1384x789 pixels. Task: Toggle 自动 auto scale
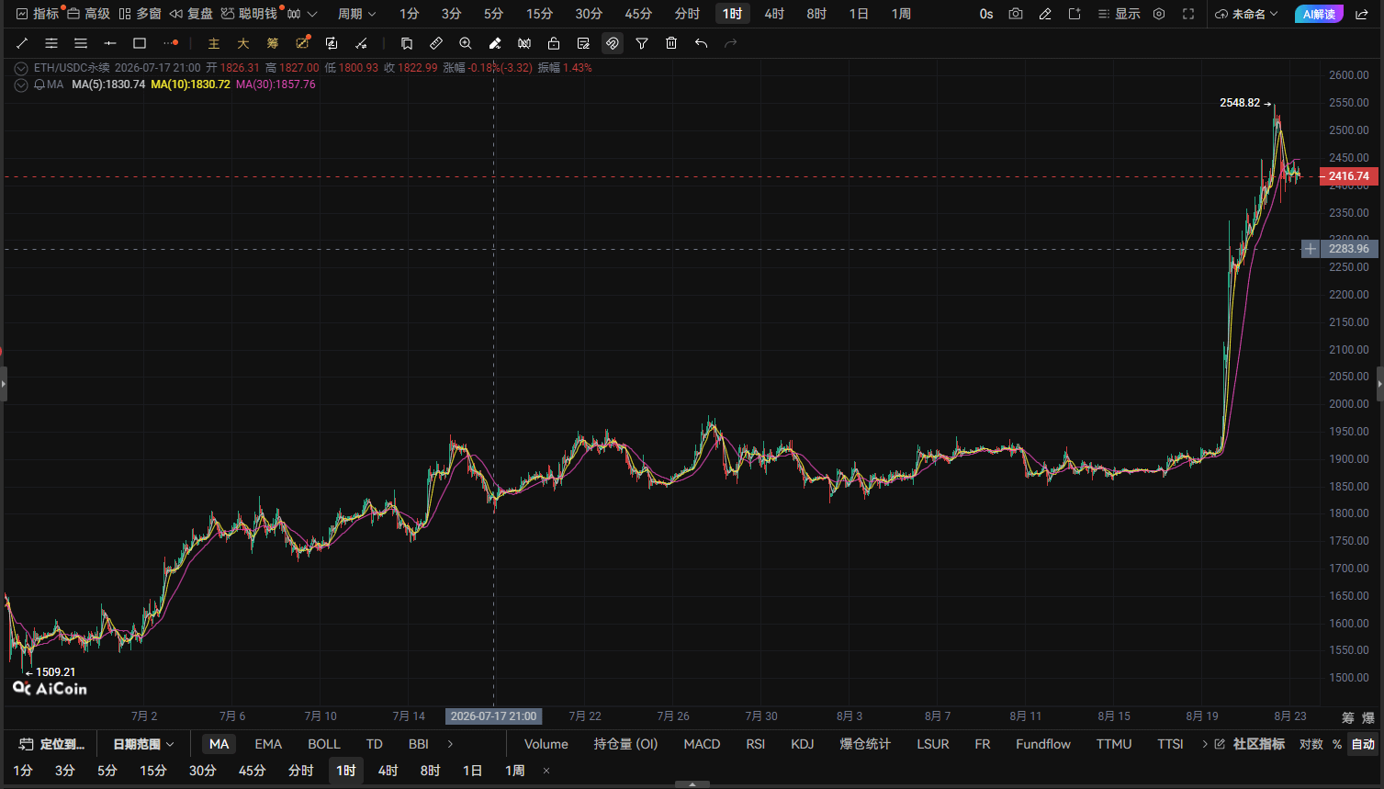pyautogui.click(x=1364, y=744)
